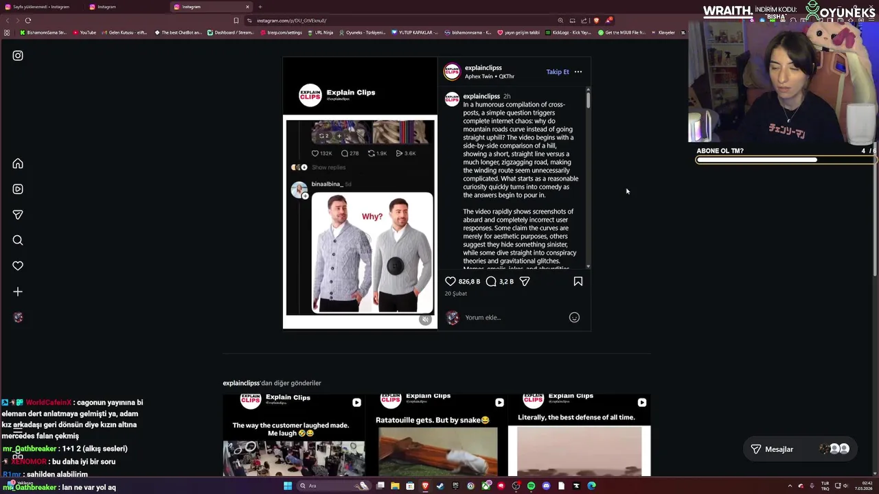Click the caption scrollbar thumb

click(588, 100)
